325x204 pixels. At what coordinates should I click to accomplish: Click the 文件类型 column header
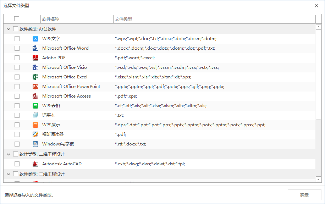point(214,19)
